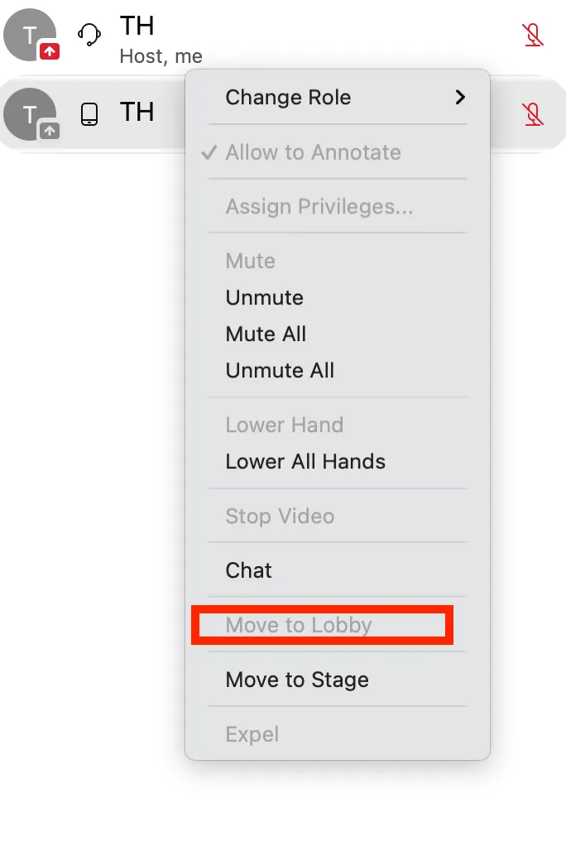Toggle the Allow to Annotate checkmark item

(313, 152)
